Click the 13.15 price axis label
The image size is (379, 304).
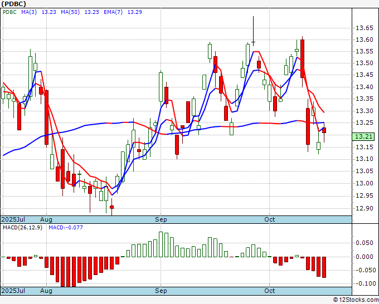[365, 147]
